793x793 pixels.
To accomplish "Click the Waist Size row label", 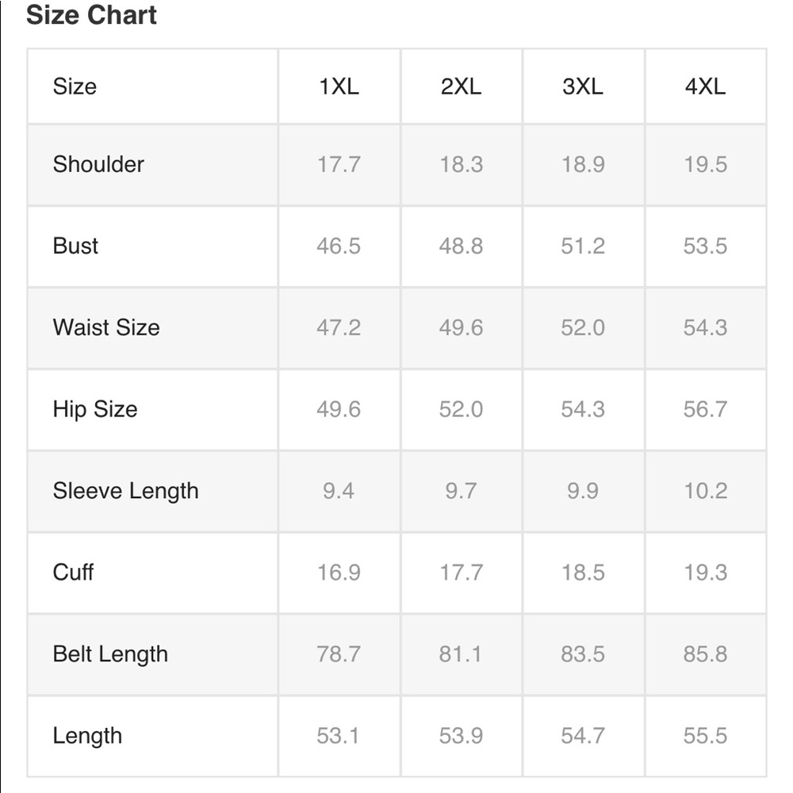I will (106, 328).
